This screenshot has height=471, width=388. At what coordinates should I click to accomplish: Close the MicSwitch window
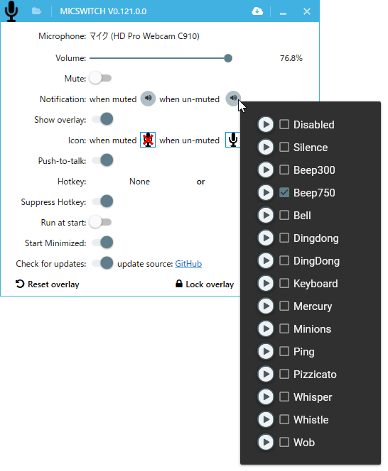click(307, 11)
